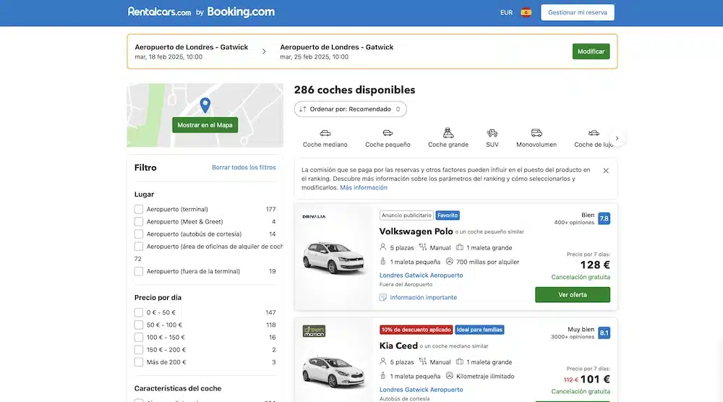This screenshot has height=402, width=723.
Task: Check price range 100 € - 150 €
Action: click(139, 338)
